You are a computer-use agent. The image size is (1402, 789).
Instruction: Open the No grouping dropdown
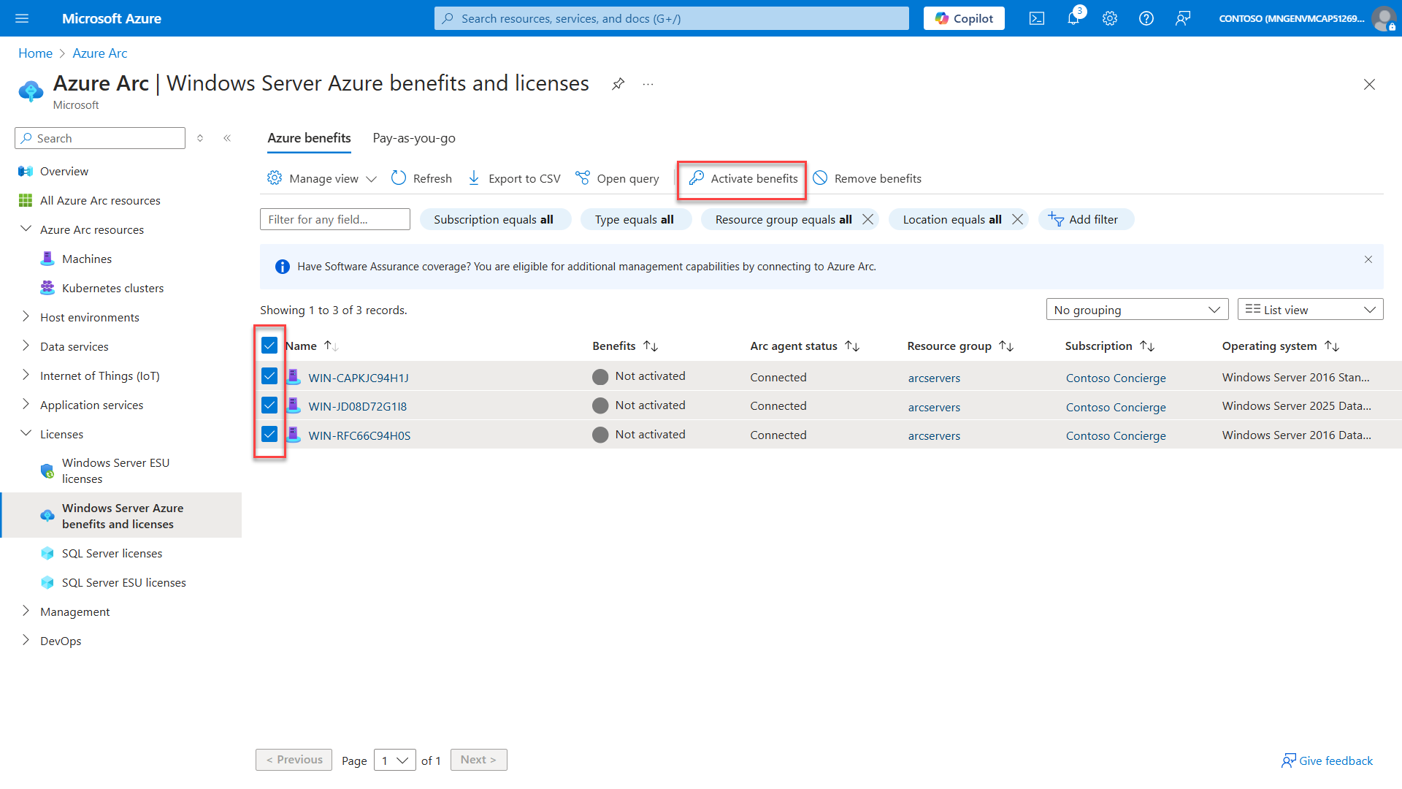tap(1136, 309)
